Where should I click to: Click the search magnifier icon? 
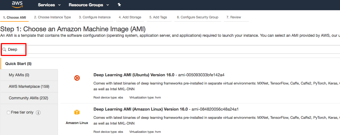4,50
